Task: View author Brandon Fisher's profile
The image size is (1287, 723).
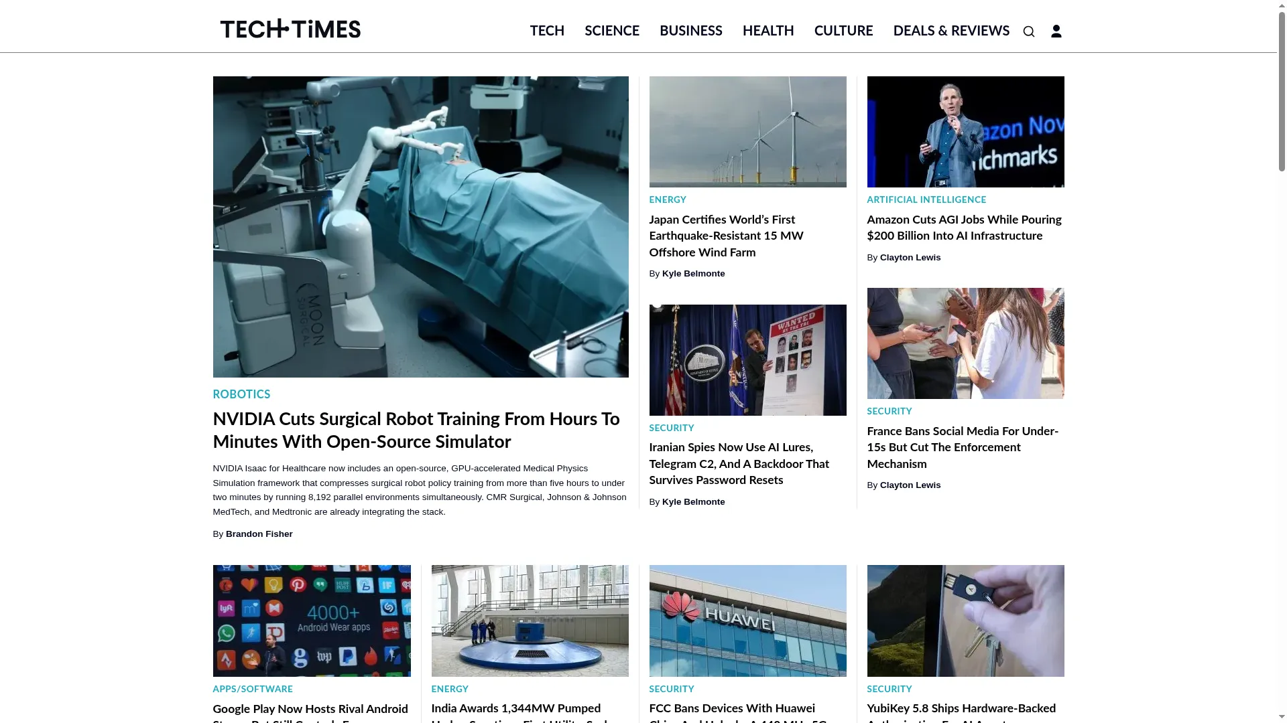Action: click(x=259, y=534)
